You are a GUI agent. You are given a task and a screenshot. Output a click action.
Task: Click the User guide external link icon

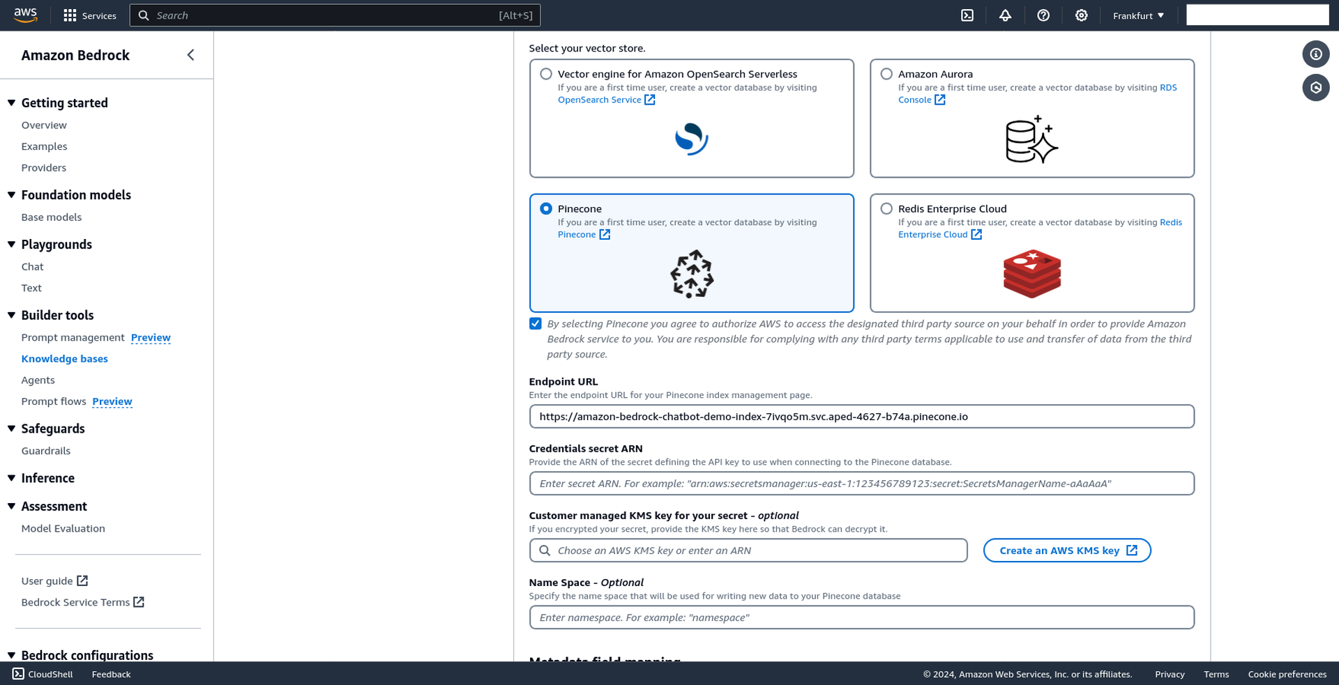[x=82, y=580]
